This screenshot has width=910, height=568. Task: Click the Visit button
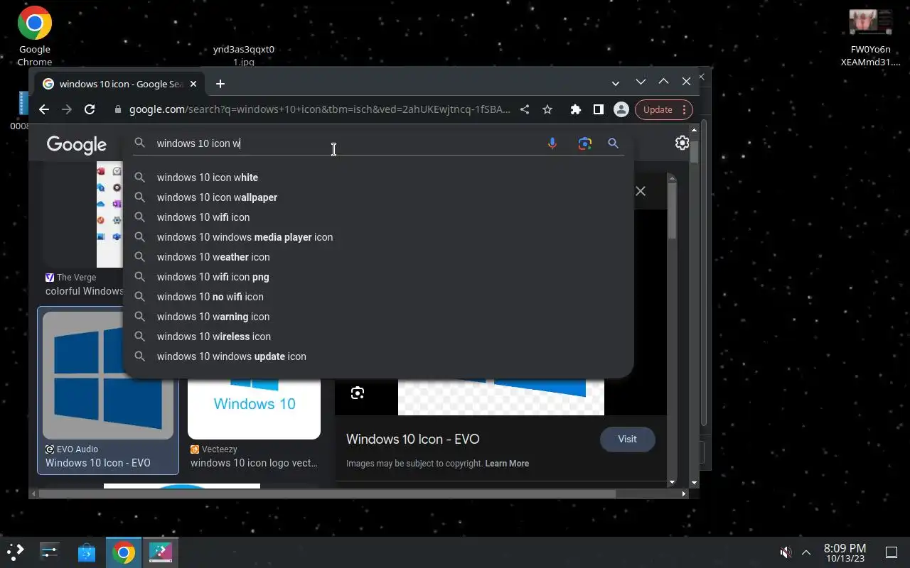coord(627,439)
